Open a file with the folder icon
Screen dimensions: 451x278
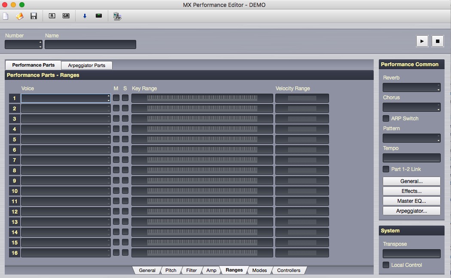coord(20,16)
